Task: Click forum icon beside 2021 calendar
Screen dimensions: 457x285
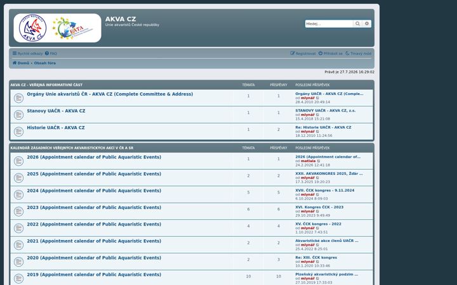Action: [18, 245]
